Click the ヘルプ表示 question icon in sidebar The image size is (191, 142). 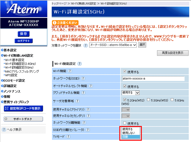[x=4, y=129]
